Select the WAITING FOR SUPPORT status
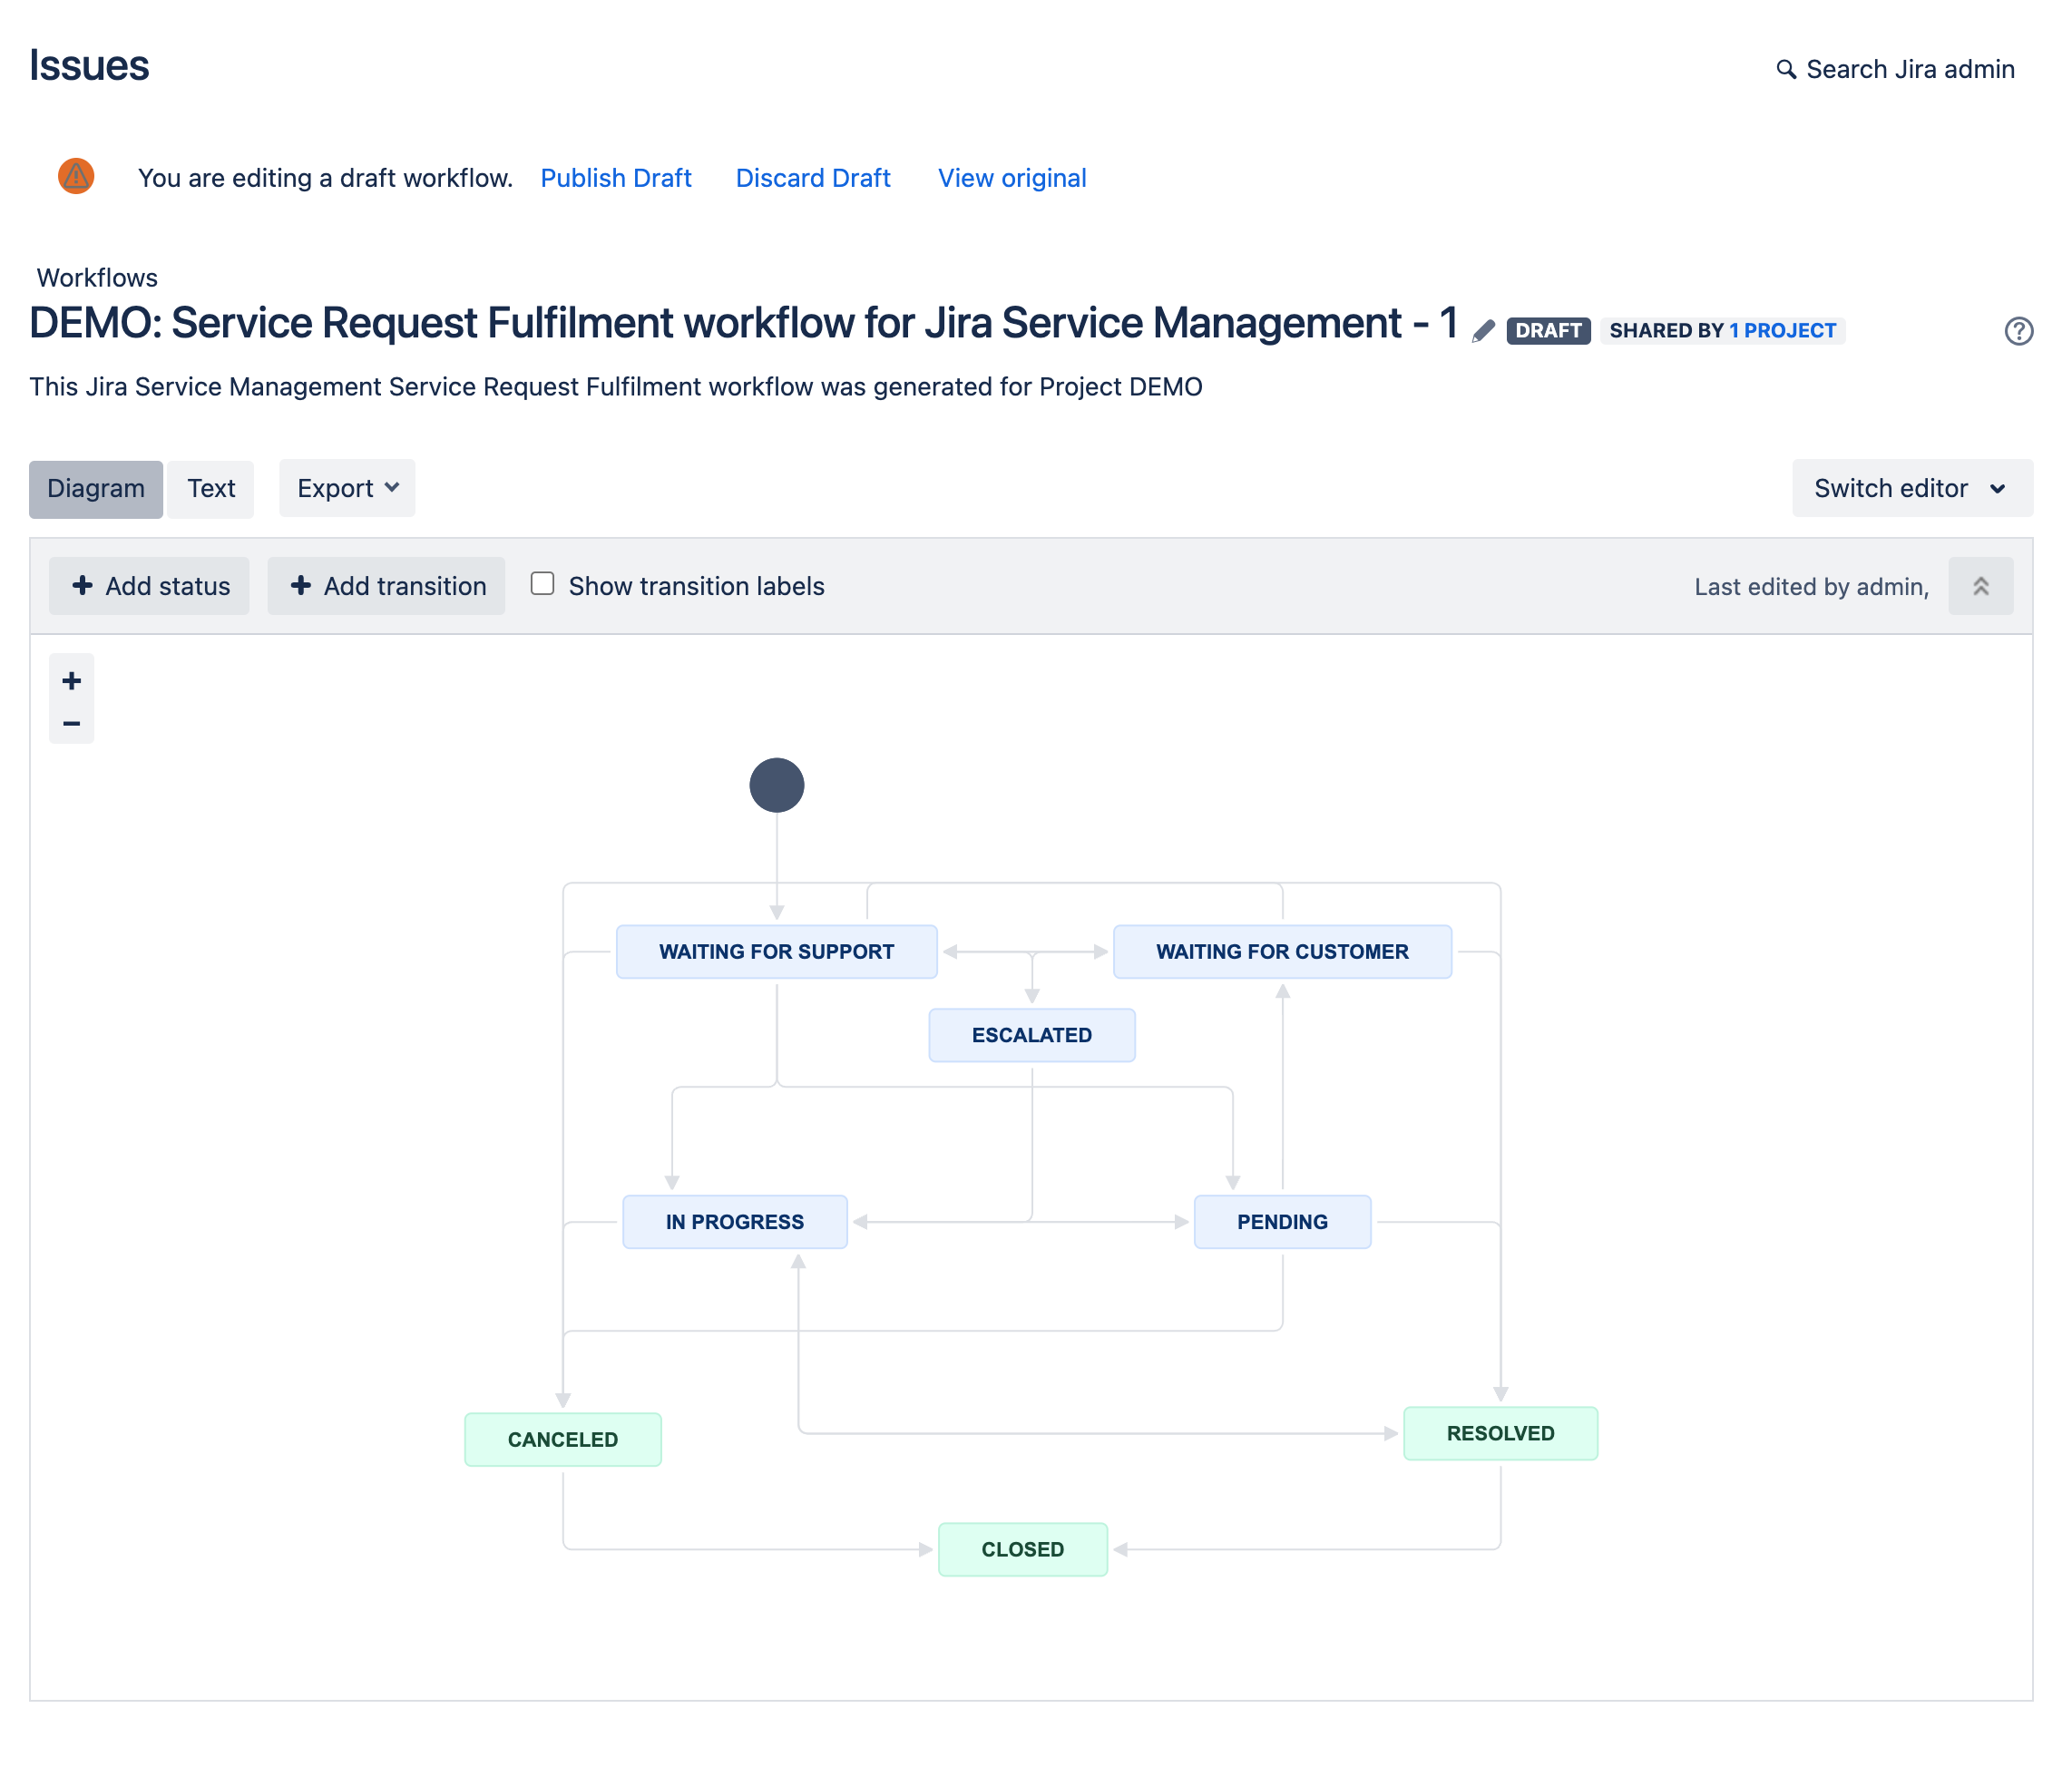Viewport: 2072px width, 1767px height. point(777,952)
